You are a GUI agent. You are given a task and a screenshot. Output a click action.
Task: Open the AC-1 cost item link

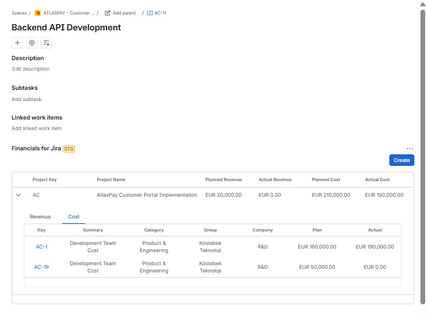pyautogui.click(x=41, y=247)
